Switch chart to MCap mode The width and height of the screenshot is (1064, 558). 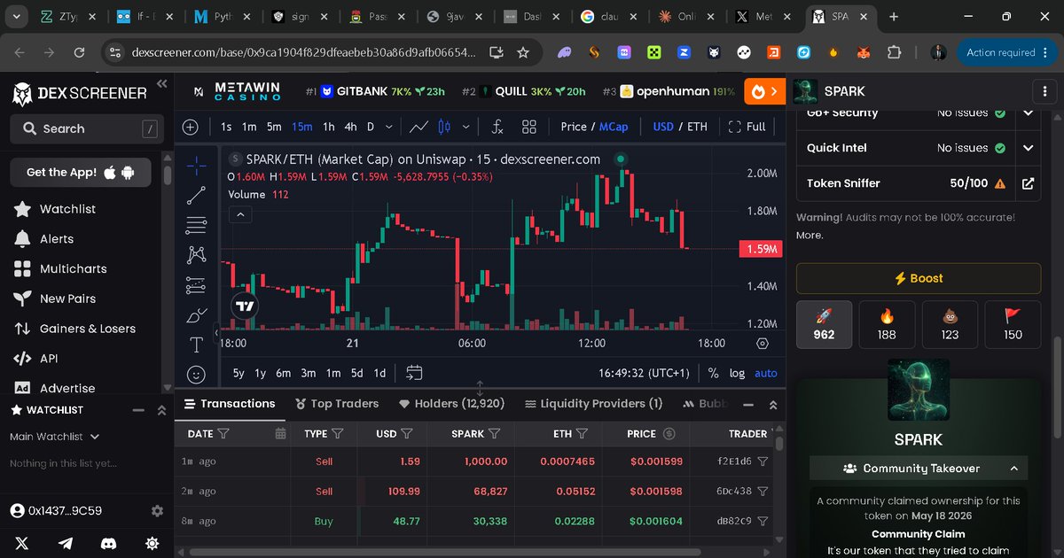coord(614,127)
